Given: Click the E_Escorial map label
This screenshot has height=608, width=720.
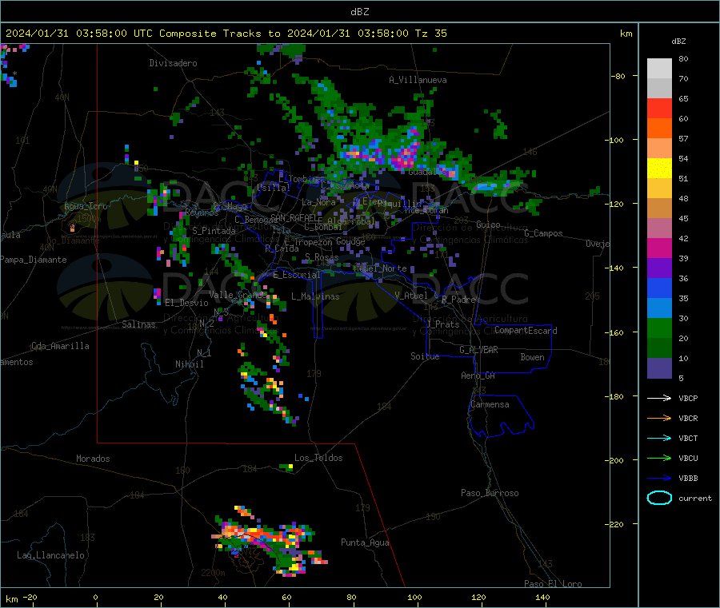Looking at the screenshot, I should pyautogui.click(x=296, y=275).
